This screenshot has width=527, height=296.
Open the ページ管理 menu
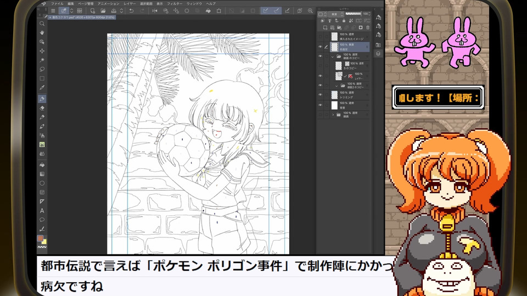coord(86,3)
